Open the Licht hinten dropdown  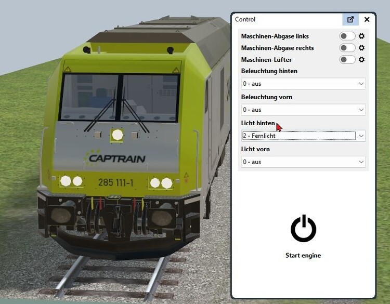click(303, 136)
